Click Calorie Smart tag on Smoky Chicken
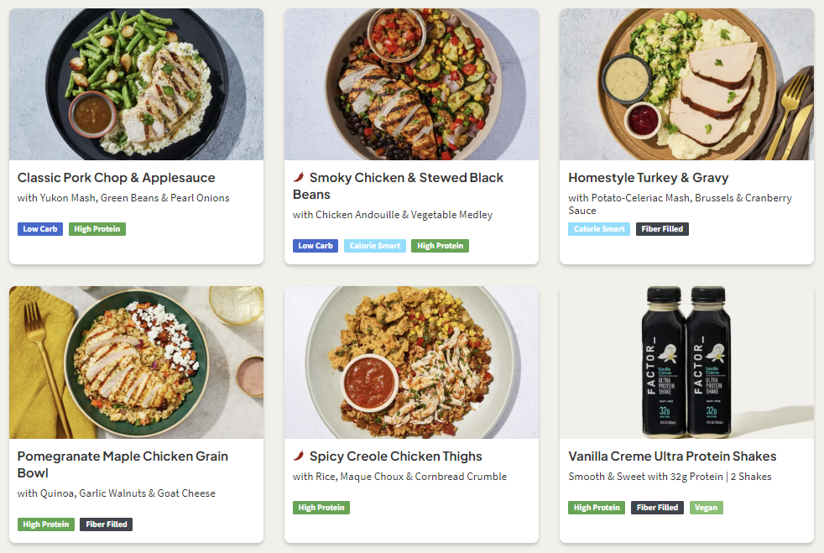This screenshot has width=824, height=553. [374, 246]
